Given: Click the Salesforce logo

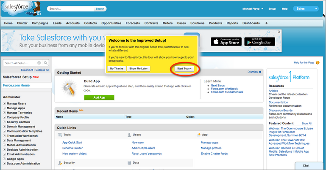Looking at the screenshot, I should point(21,8).
